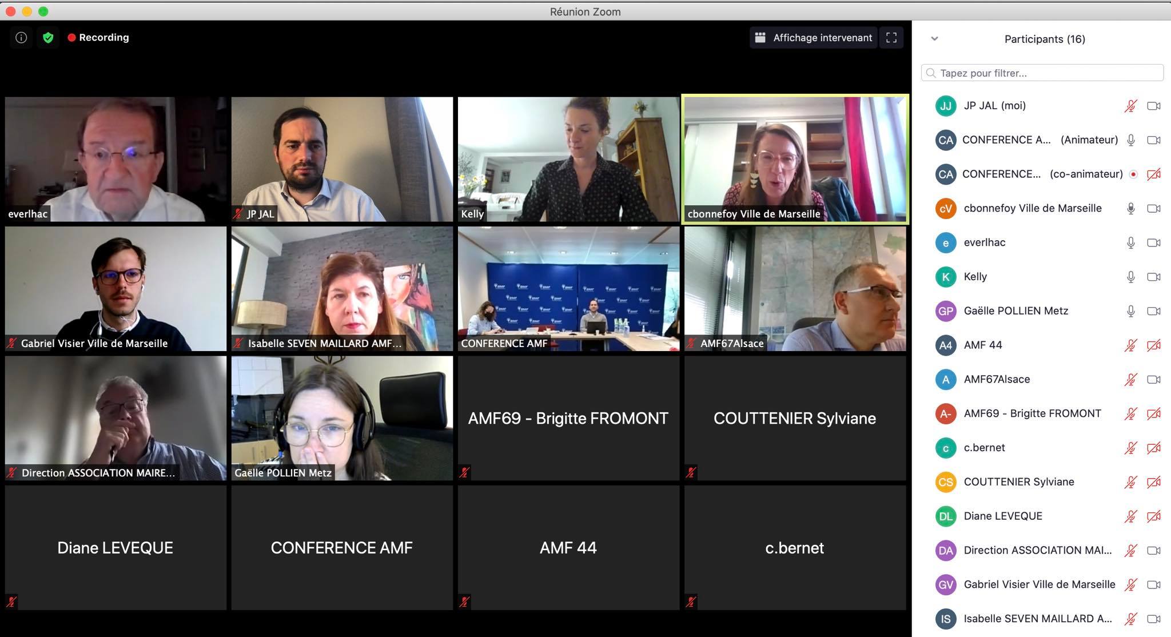Toggle AMF67Alsace muted microphone icon
Screen dimensions: 1171x637
click(1130, 379)
